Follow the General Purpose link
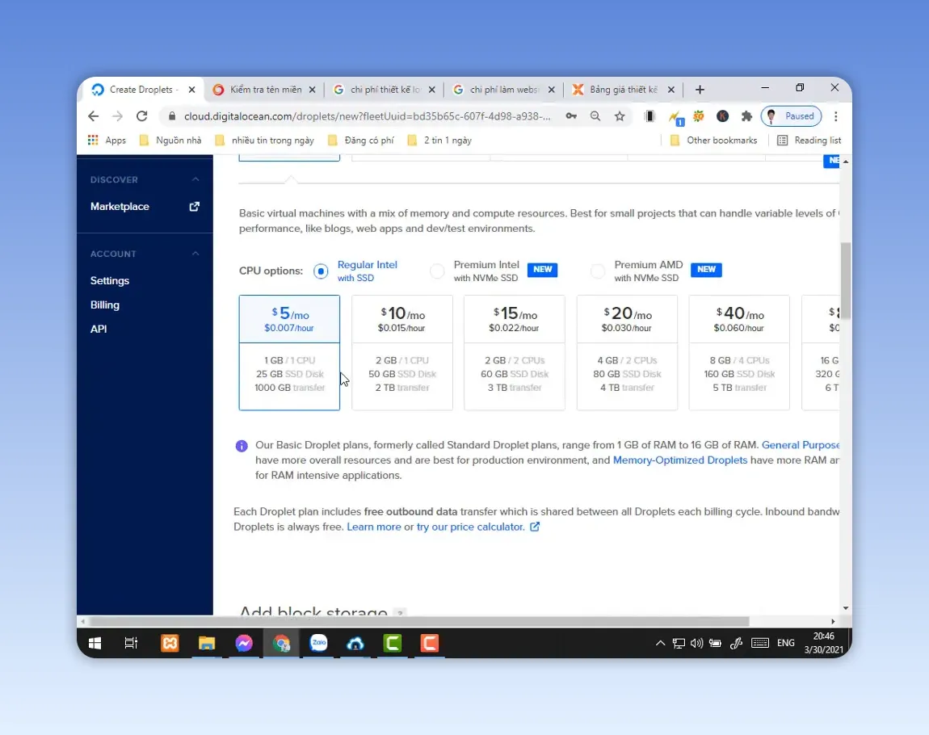This screenshot has height=735, width=929. coord(801,445)
